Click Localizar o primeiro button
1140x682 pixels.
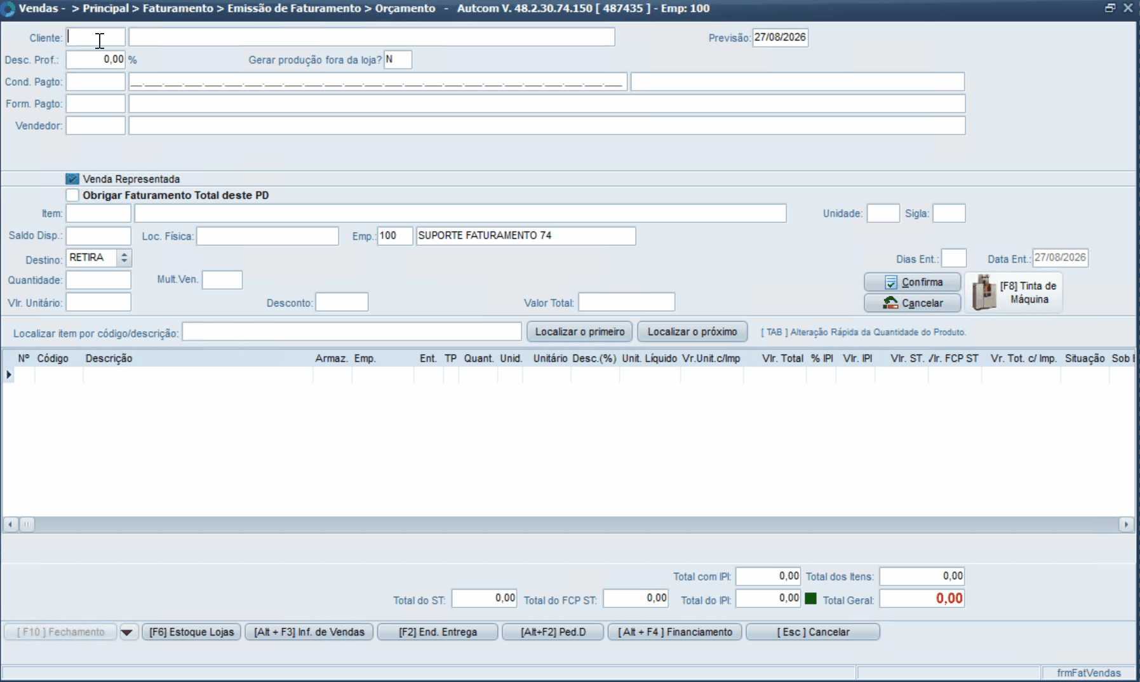coord(579,332)
